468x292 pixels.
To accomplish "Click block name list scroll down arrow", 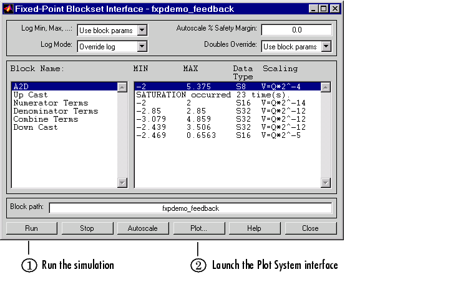I will [x=122, y=182].
